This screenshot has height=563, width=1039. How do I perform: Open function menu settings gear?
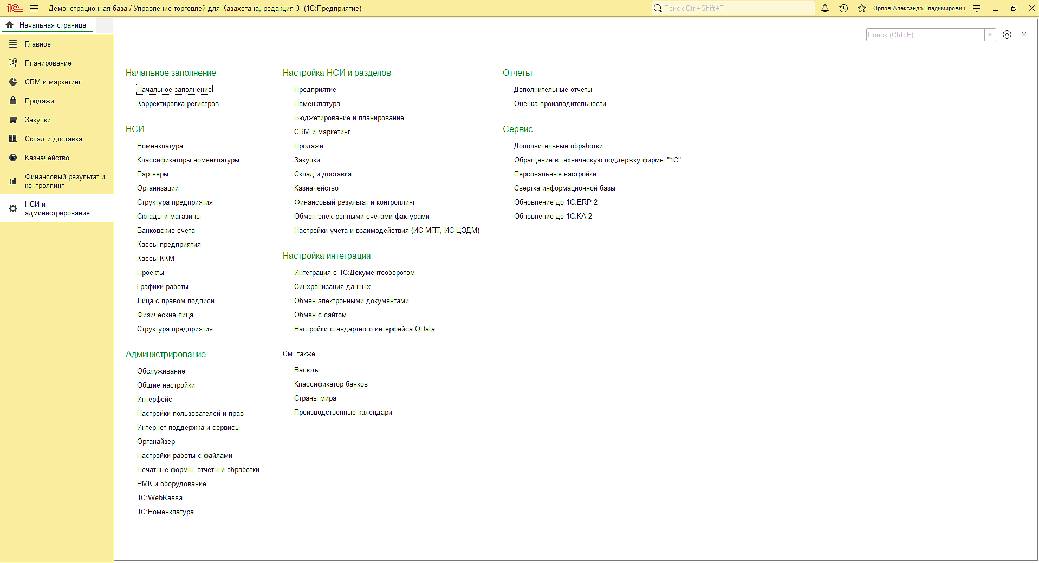[1007, 35]
